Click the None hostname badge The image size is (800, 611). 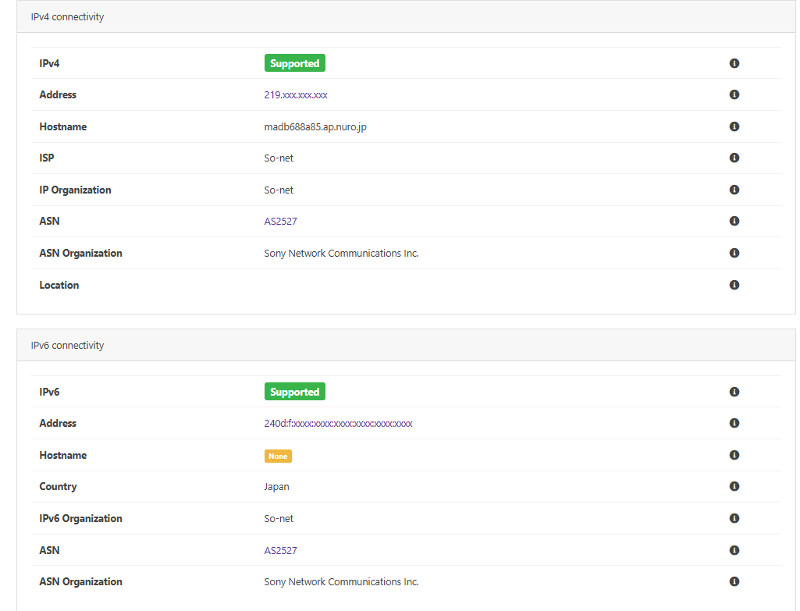[278, 456]
